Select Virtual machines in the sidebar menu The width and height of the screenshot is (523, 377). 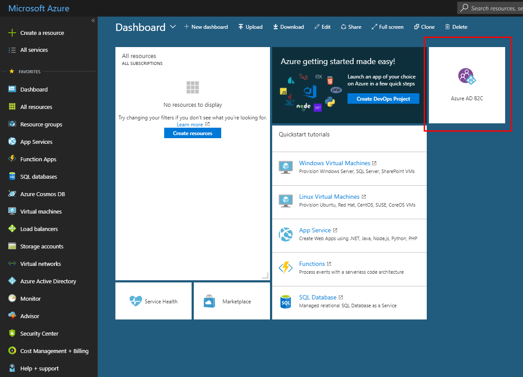(x=49, y=211)
